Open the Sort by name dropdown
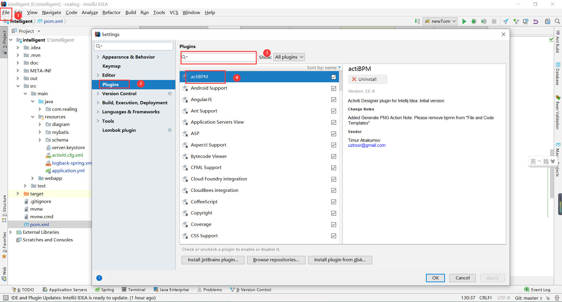 324,68
